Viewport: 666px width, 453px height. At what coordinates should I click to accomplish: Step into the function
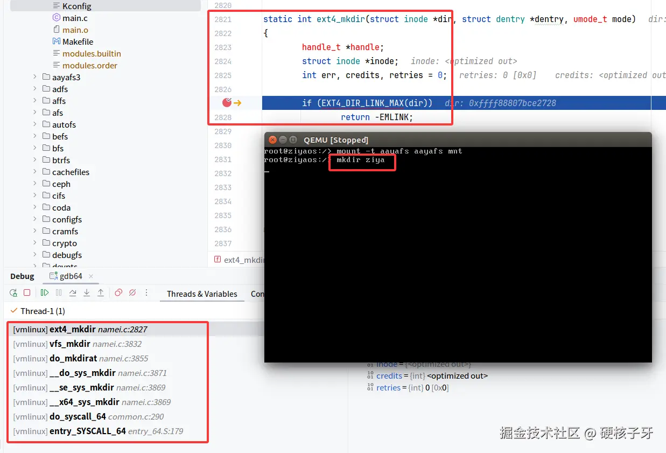coord(87,293)
